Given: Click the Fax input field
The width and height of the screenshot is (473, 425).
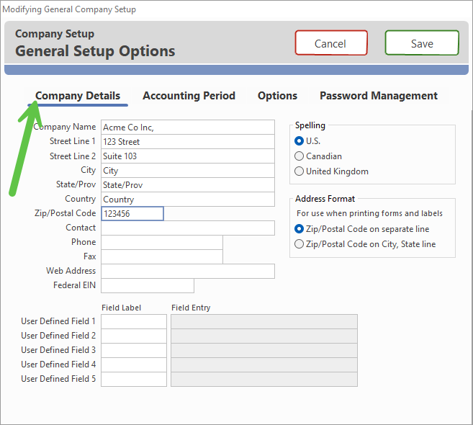Looking at the screenshot, I should point(162,256).
